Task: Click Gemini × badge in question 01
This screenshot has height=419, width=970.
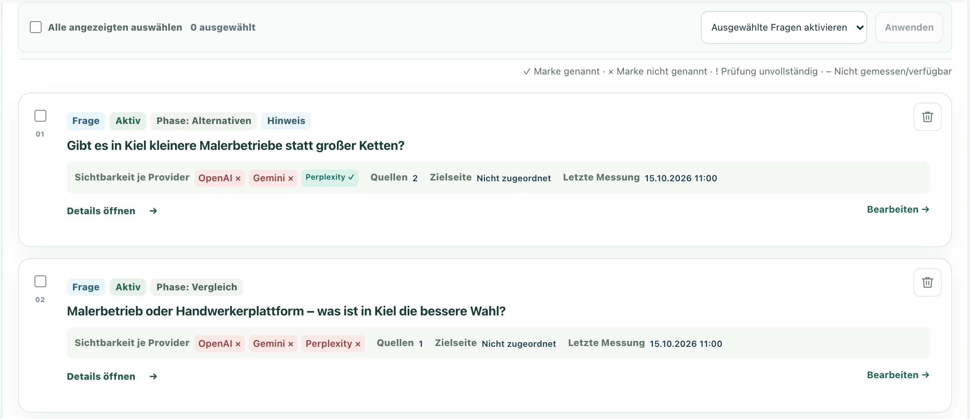Action: 273,178
